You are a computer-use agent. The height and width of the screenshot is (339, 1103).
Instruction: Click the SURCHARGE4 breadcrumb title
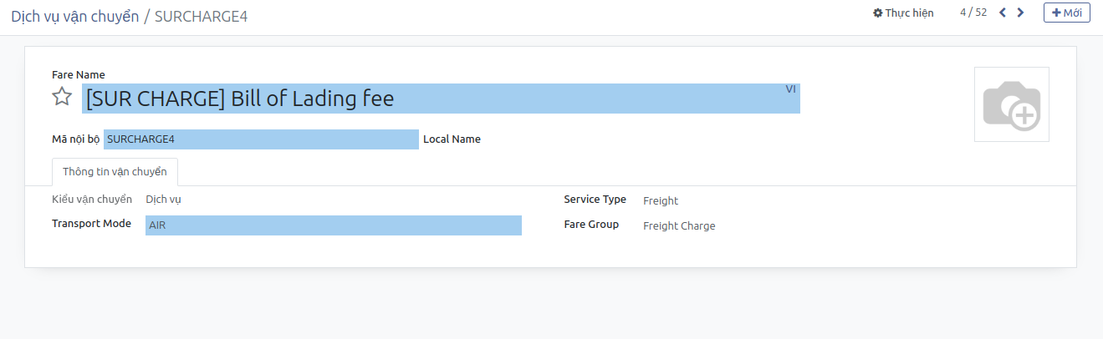pos(201,17)
